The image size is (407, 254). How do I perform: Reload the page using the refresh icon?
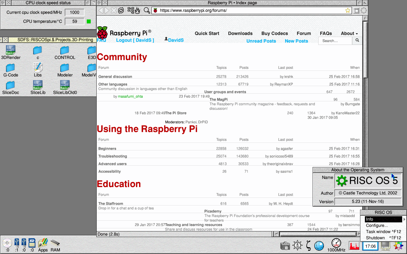click(x=121, y=10)
